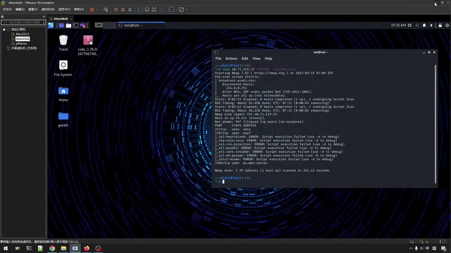Viewport: 451px width, 253px height.
Task: Click the screen recorder icon in Kali panel
Action: pos(83,25)
